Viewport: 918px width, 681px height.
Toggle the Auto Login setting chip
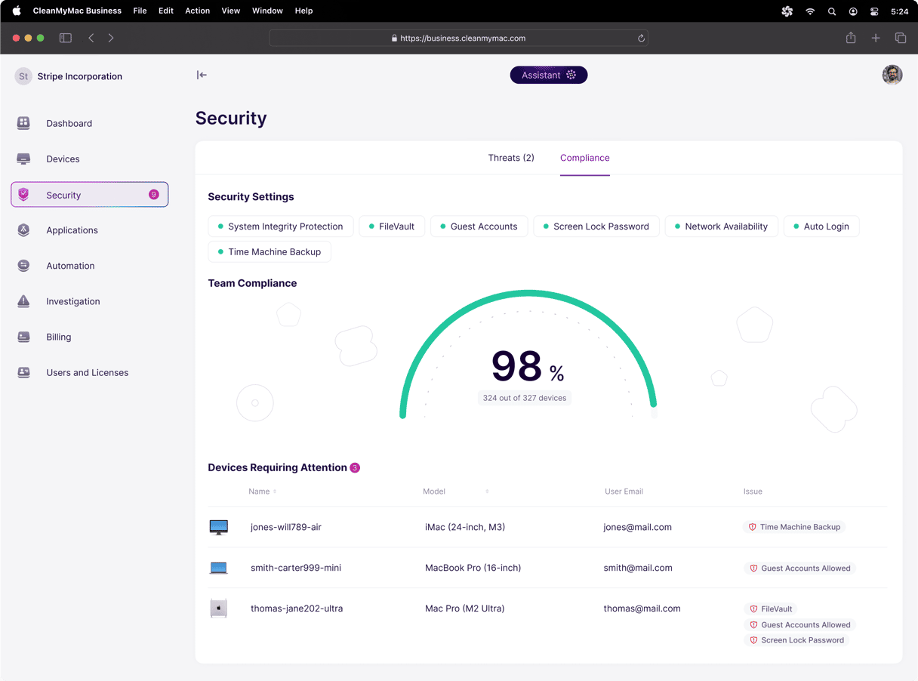pos(821,226)
